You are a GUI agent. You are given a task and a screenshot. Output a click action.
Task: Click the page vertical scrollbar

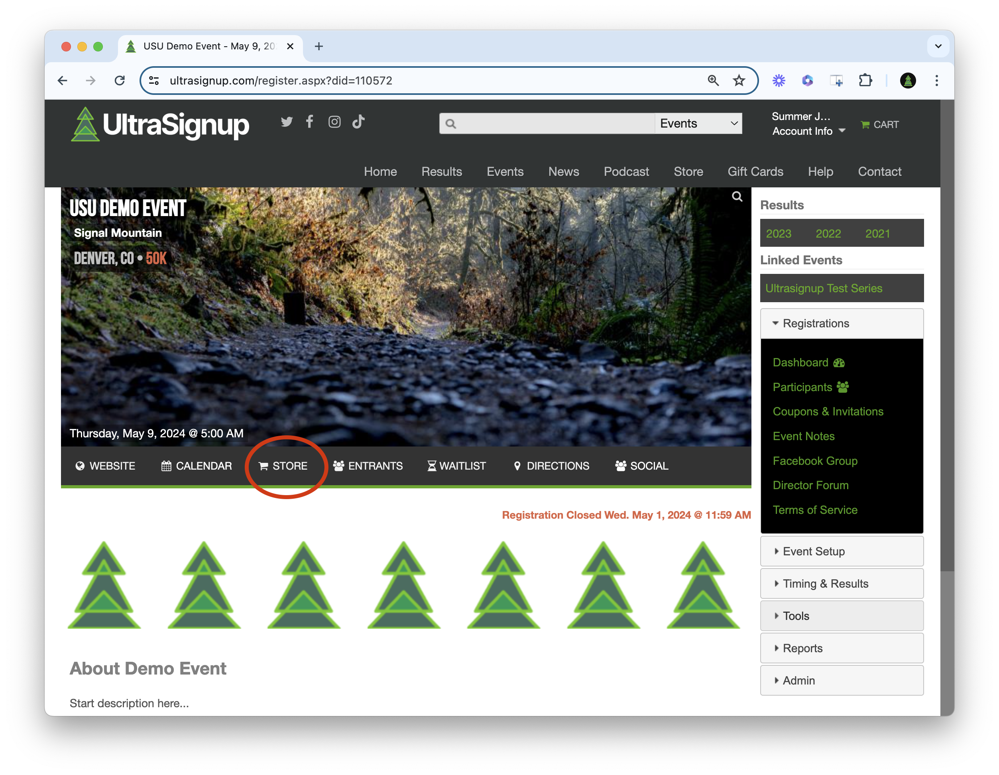pyautogui.click(x=947, y=335)
